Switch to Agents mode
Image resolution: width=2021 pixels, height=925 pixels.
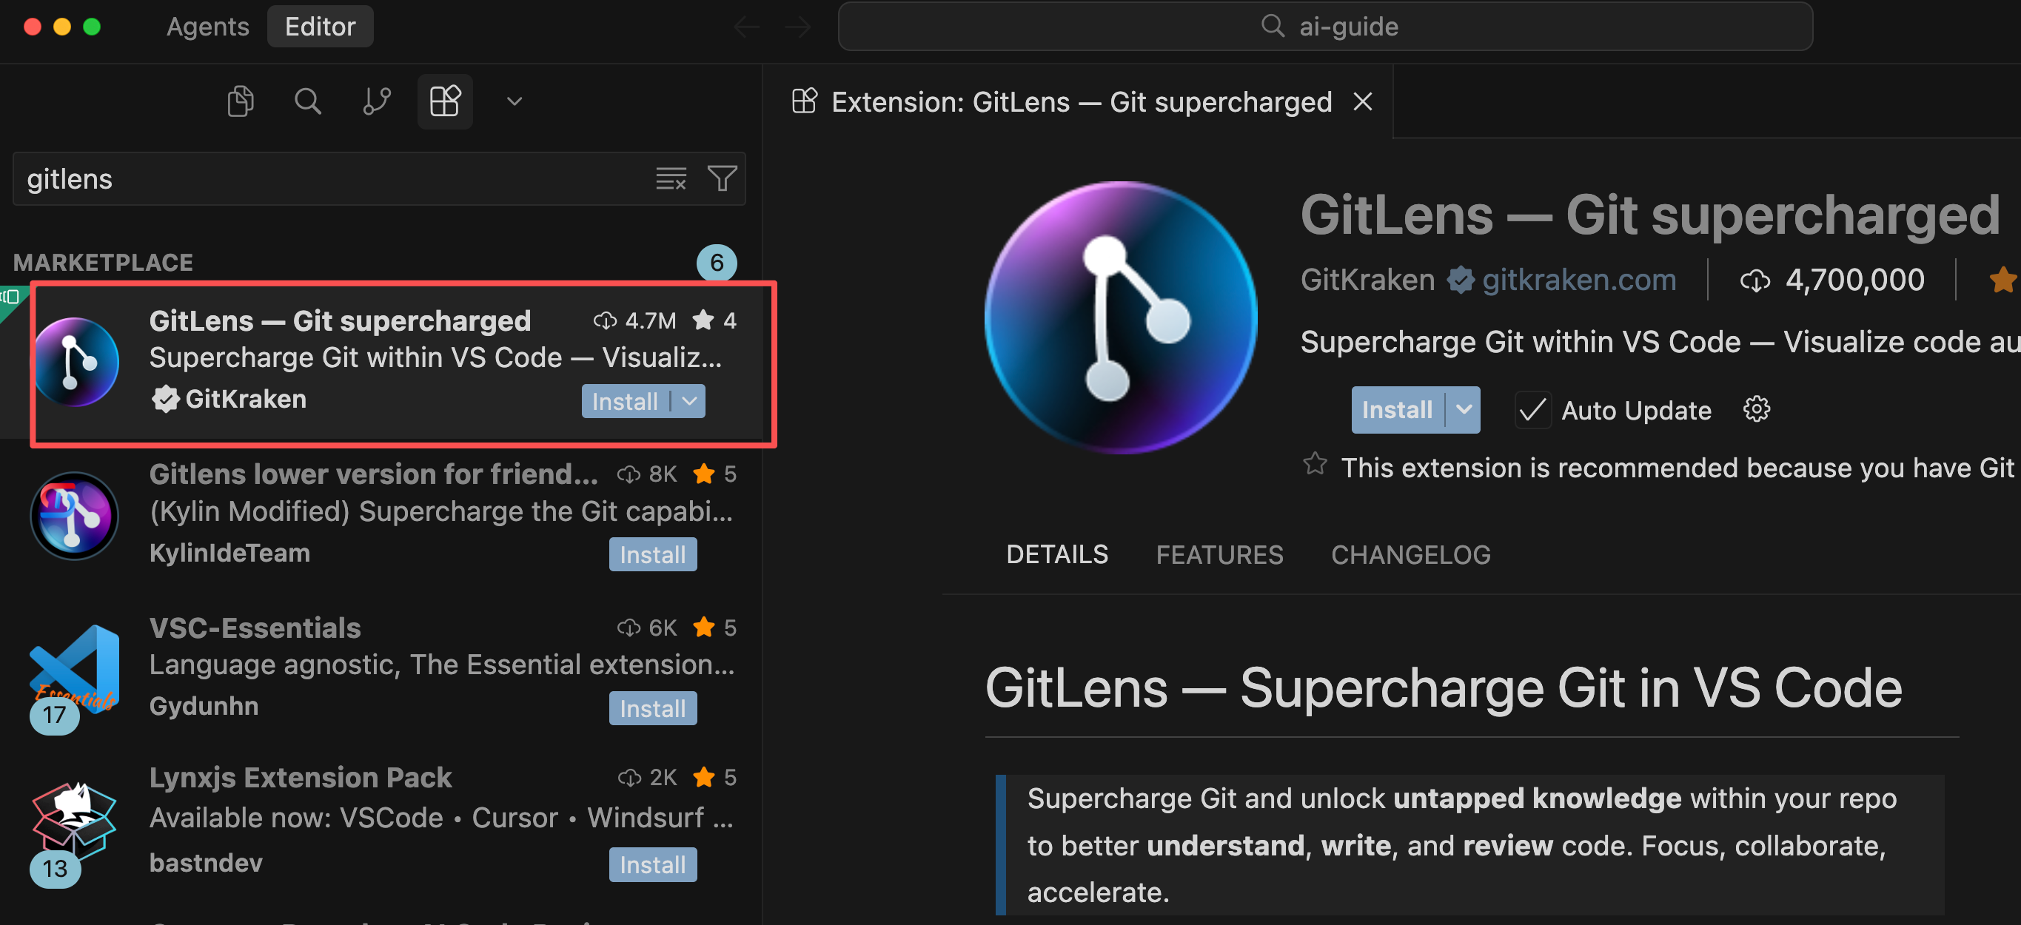pyautogui.click(x=207, y=27)
